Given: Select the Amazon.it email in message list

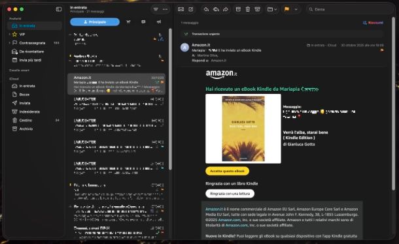Looking at the screenshot, I should (x=116, y=84).
